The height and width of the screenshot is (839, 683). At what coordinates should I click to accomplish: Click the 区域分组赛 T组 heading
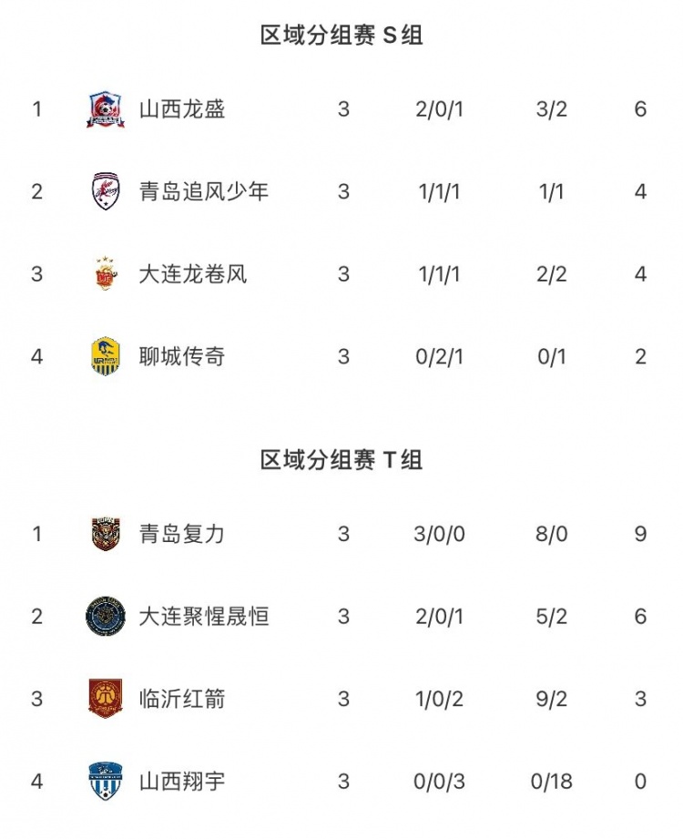click(x=341, y=460)
